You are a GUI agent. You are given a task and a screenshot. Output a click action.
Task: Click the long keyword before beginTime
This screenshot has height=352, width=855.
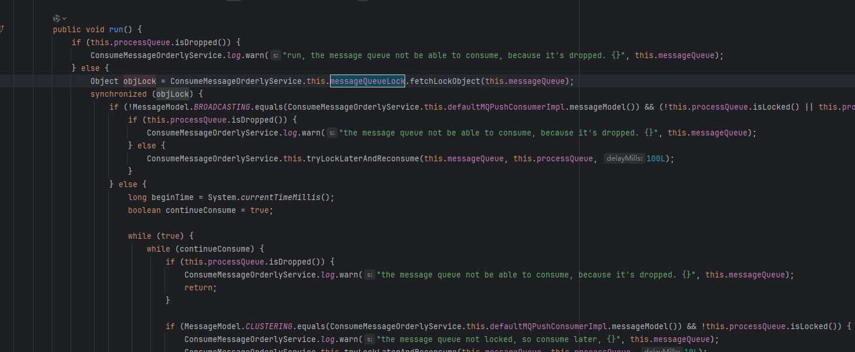click(x=137, y=197)
